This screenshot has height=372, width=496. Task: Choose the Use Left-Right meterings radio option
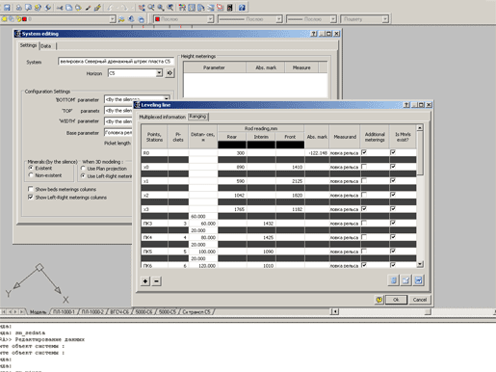pos(83,176)
